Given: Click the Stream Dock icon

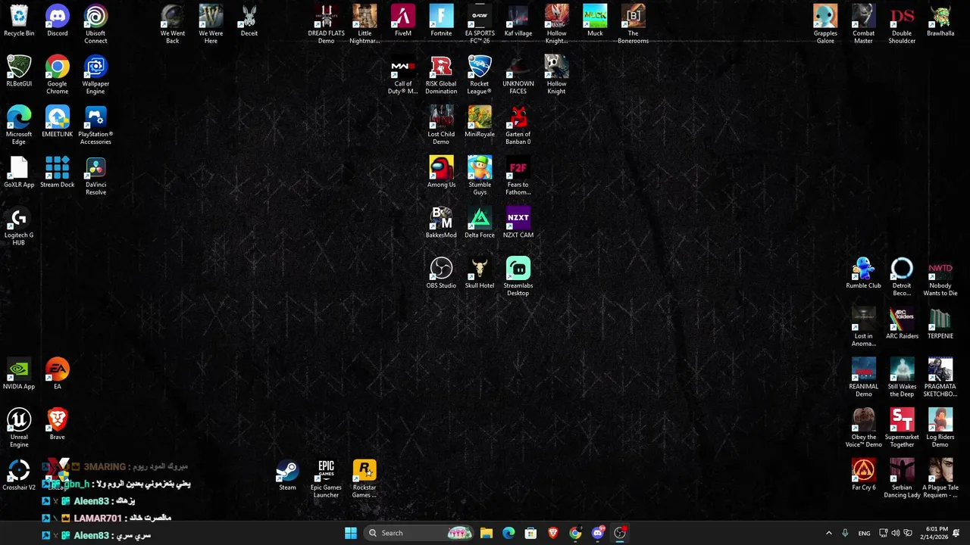Looking at the screenshot, I should tap(57, 172).
